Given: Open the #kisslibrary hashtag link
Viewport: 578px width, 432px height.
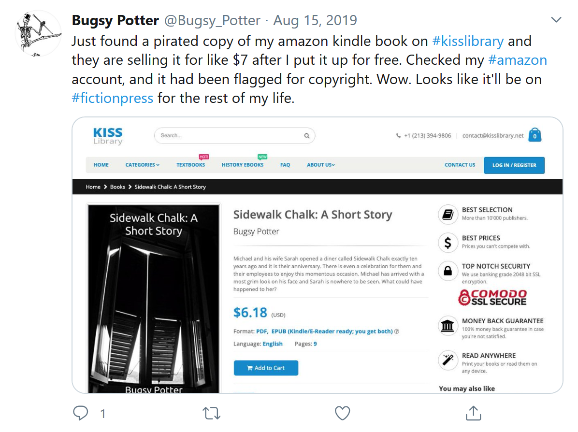Looking at the screenshot, I should pos(468,41).
